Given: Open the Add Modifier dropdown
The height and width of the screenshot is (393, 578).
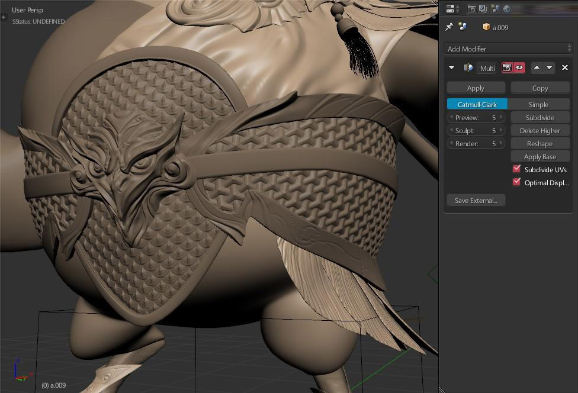Looking at the screenshot, I should [x=509, y=49].
